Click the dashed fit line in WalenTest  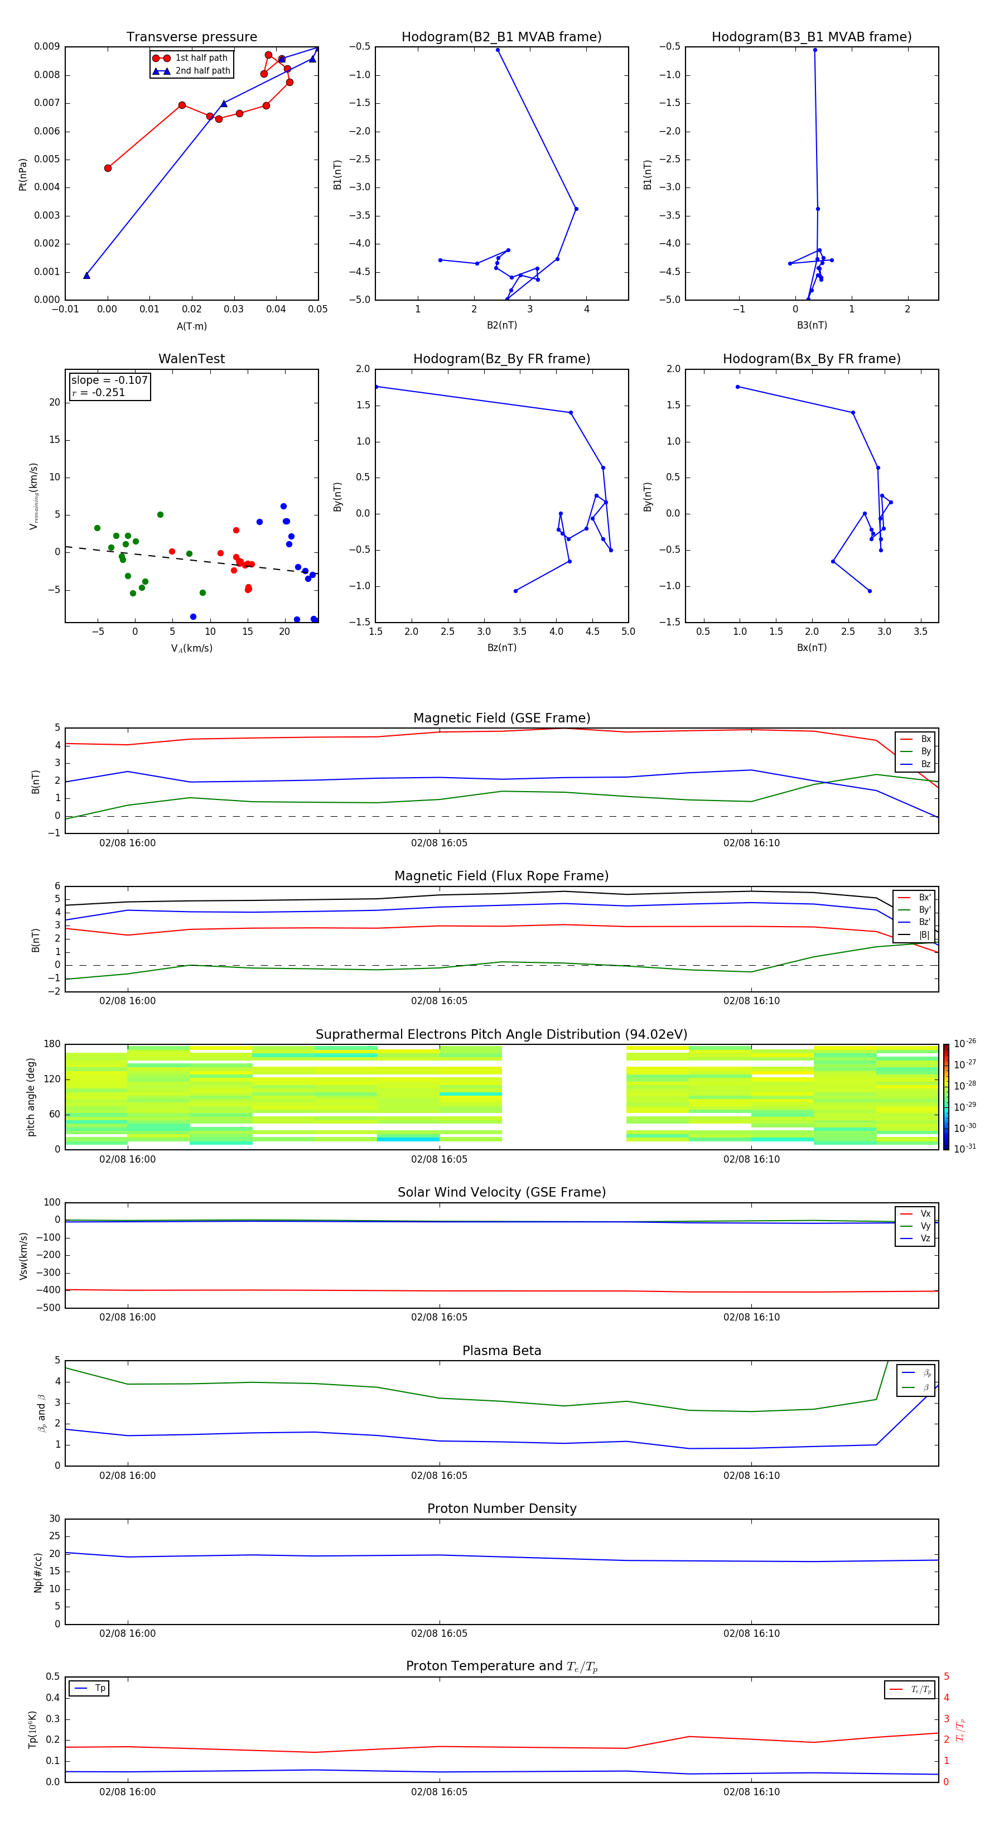coord(191,560)
